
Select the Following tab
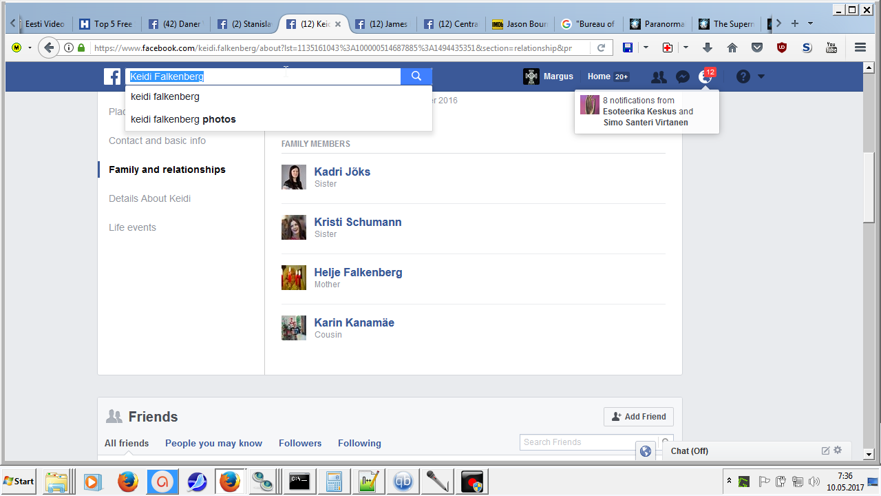click(x=359, y=443)
